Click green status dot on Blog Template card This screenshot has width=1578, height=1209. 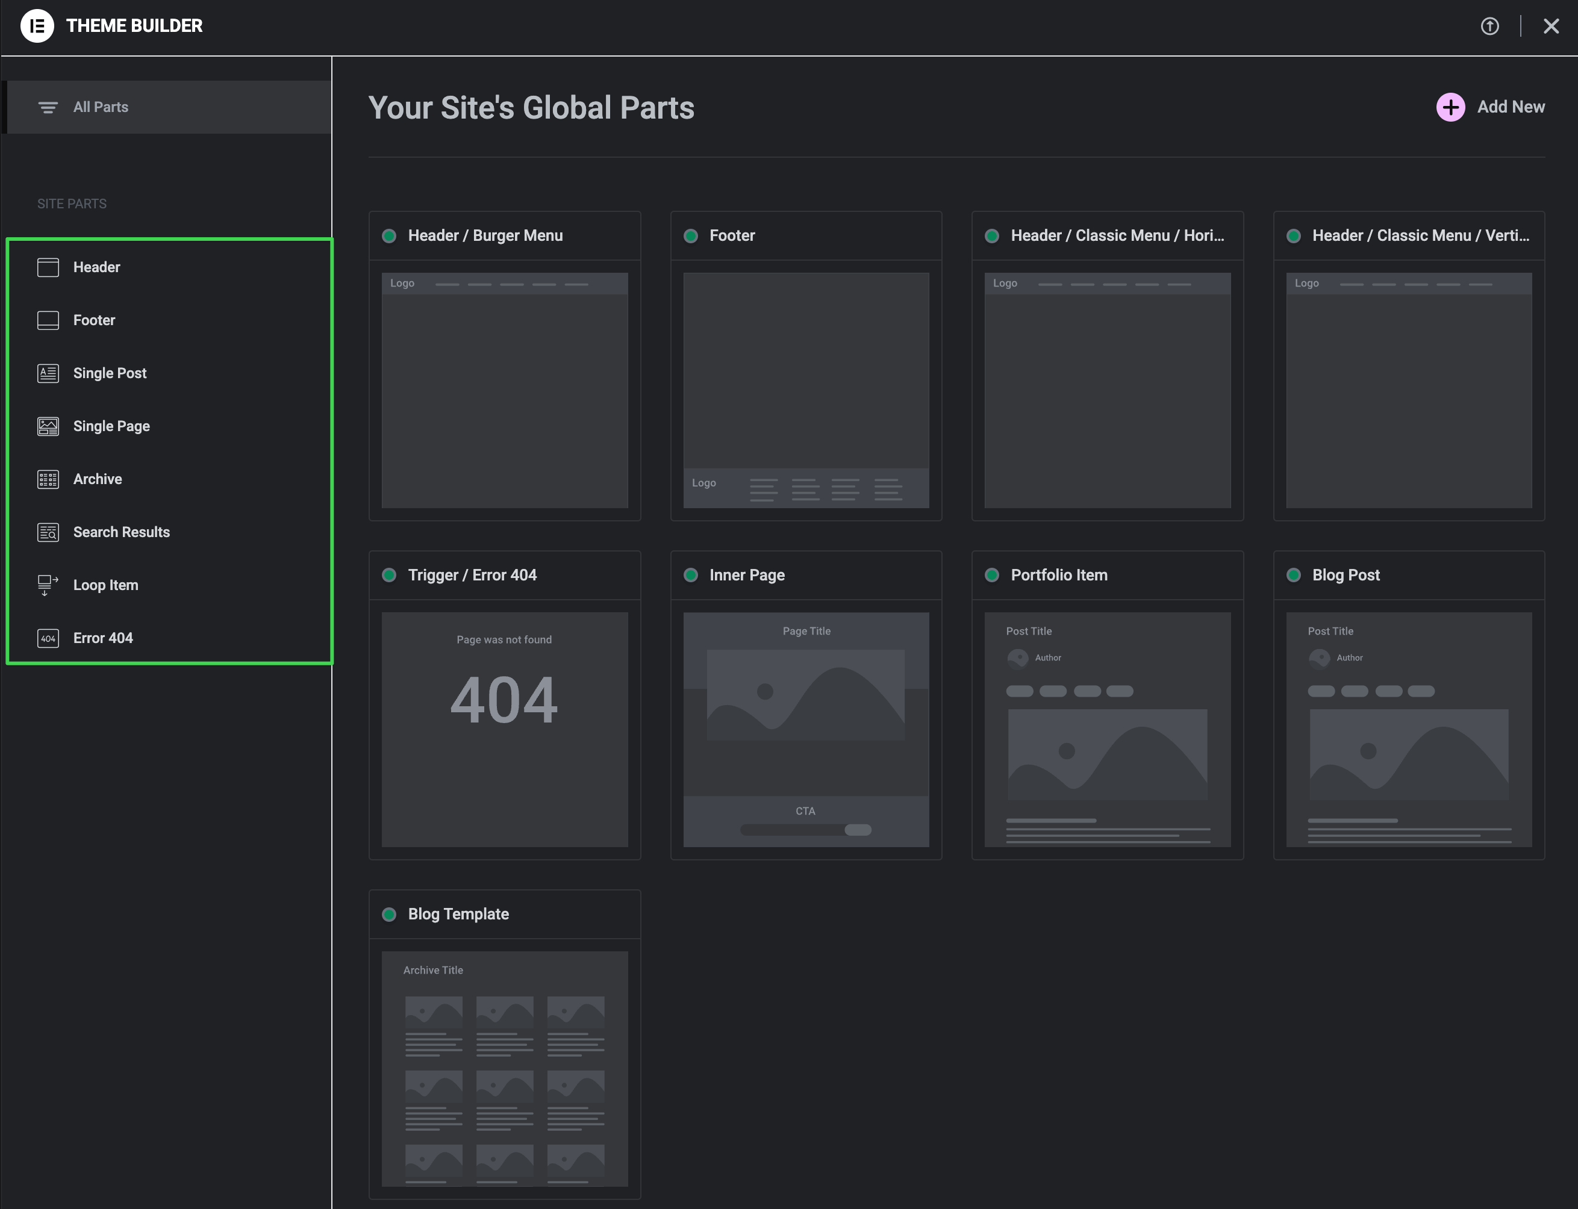coord(390,915)
